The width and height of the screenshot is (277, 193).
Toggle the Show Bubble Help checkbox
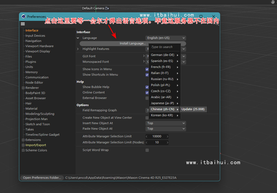(x=147, y=87)
